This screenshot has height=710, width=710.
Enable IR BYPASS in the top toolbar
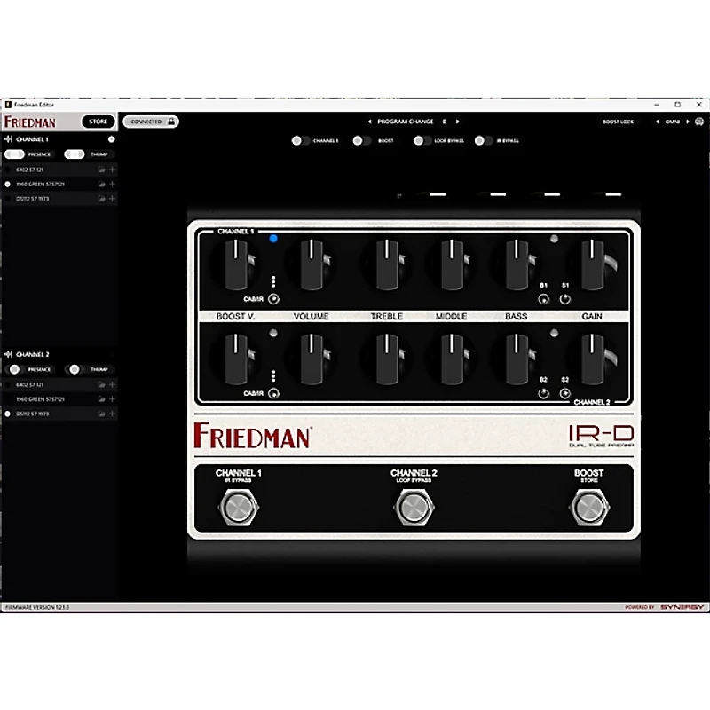pyautogui.click(x=481, y=139)
